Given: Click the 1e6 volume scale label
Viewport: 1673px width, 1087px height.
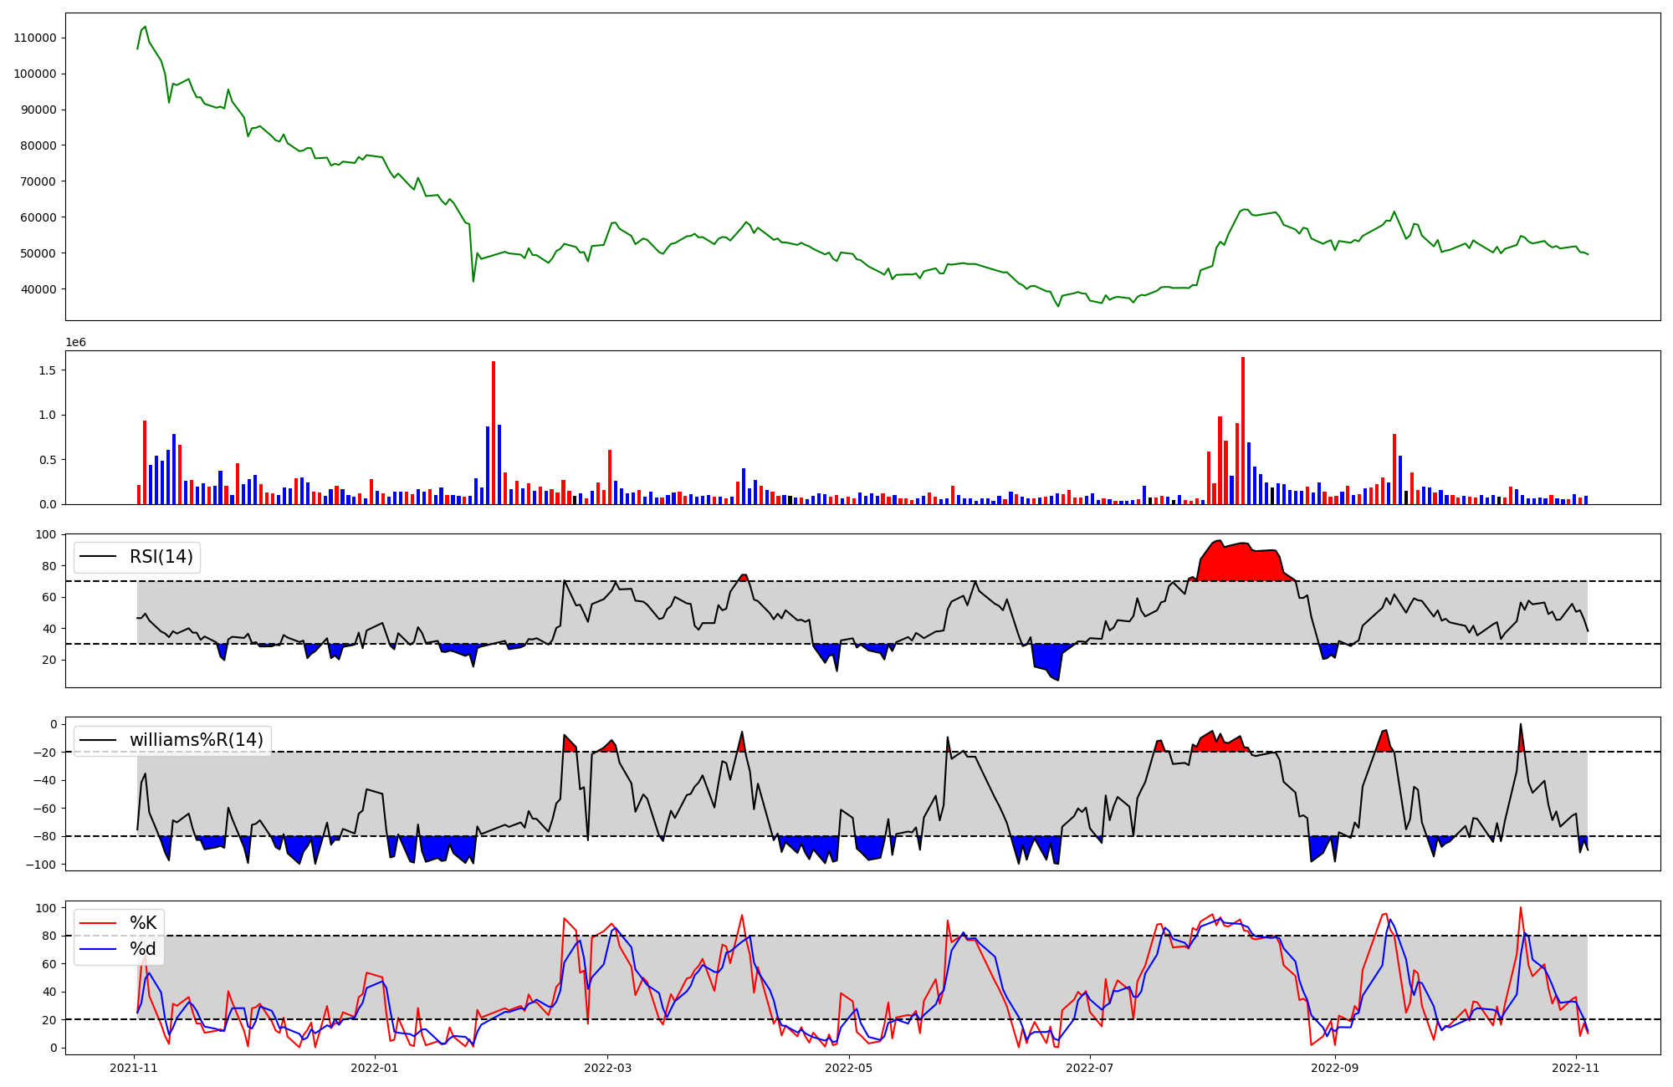Looking at the screenshot, I should click(x=76, y=343).
